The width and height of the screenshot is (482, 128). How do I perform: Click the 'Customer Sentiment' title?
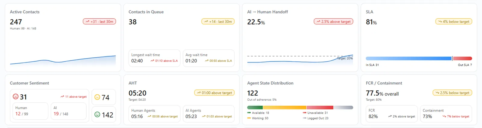tap(29, 83)
